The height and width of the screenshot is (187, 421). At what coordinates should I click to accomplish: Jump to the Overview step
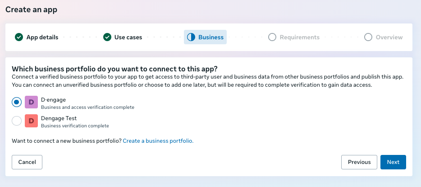tap(389, 37)
